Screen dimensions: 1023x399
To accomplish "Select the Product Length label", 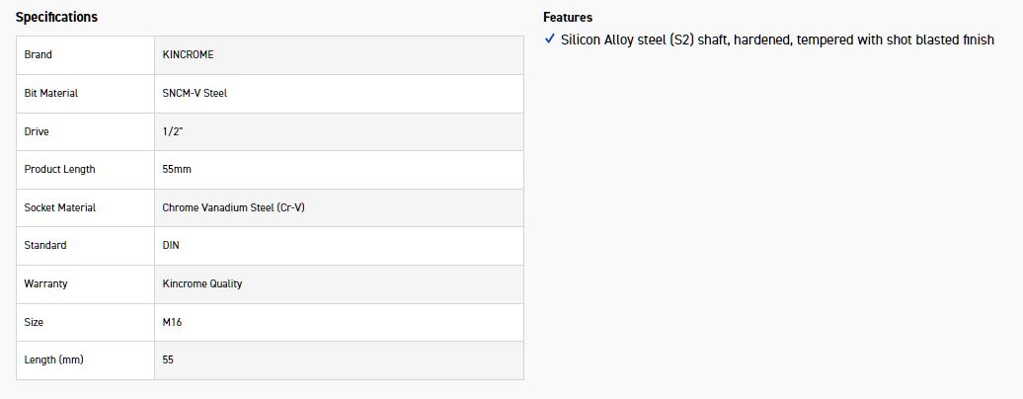I will 60,169.
